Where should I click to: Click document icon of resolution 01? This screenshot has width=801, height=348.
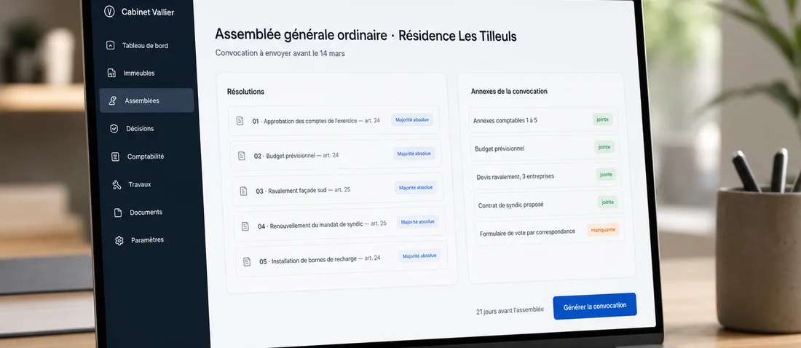240,121
